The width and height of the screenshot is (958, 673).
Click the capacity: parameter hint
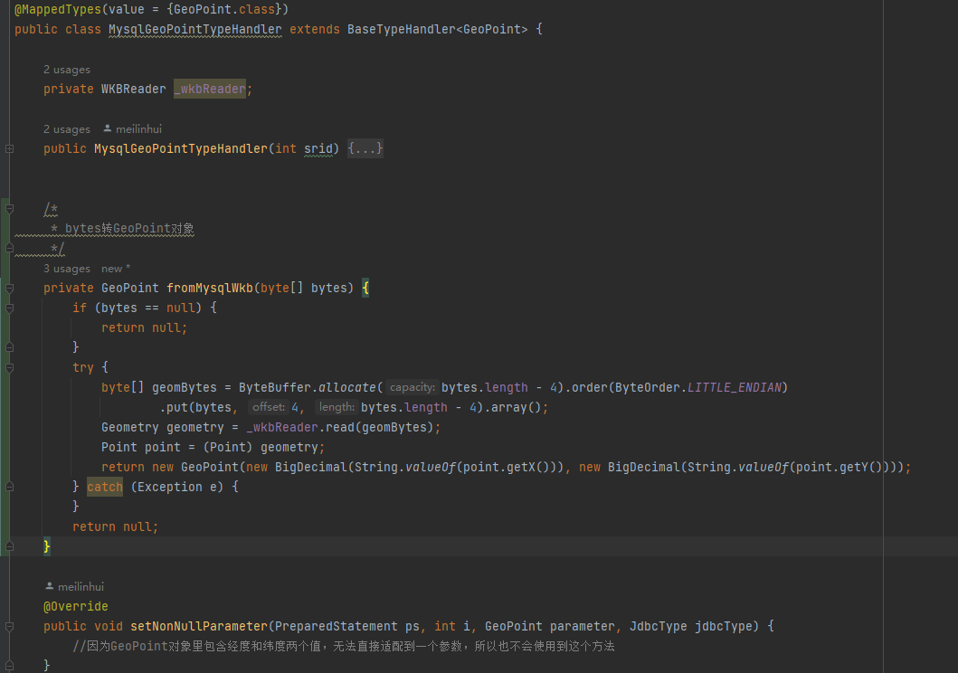click(413, 388)
